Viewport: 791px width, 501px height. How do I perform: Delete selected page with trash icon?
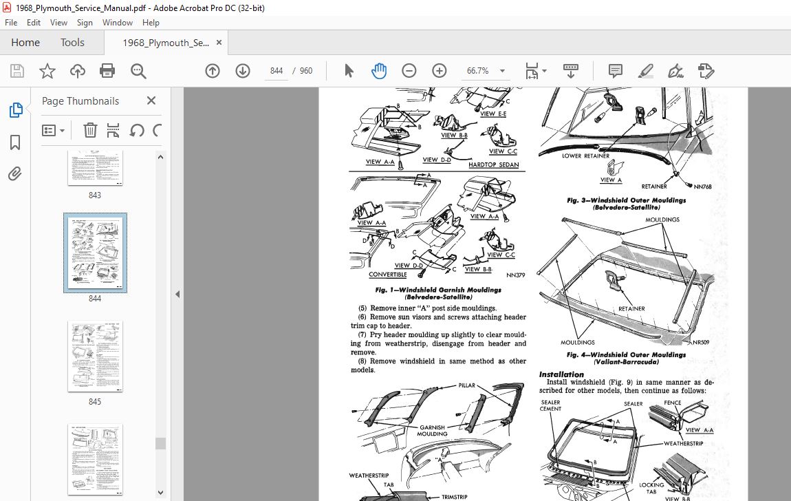90,130
